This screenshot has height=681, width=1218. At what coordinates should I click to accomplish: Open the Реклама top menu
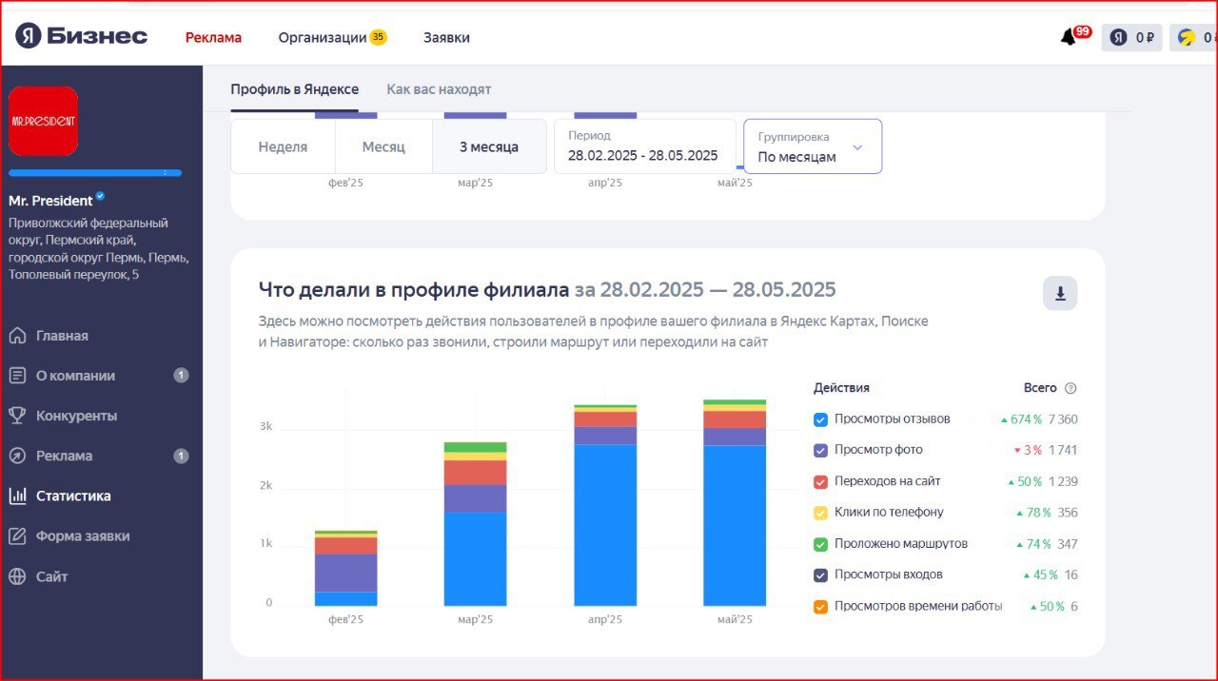[x=213, y=37]
